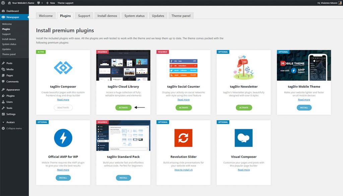This screenshot has width=343, height=196.
Task: Click the WordPress logo in the admin bar
Action: (3, 3)
